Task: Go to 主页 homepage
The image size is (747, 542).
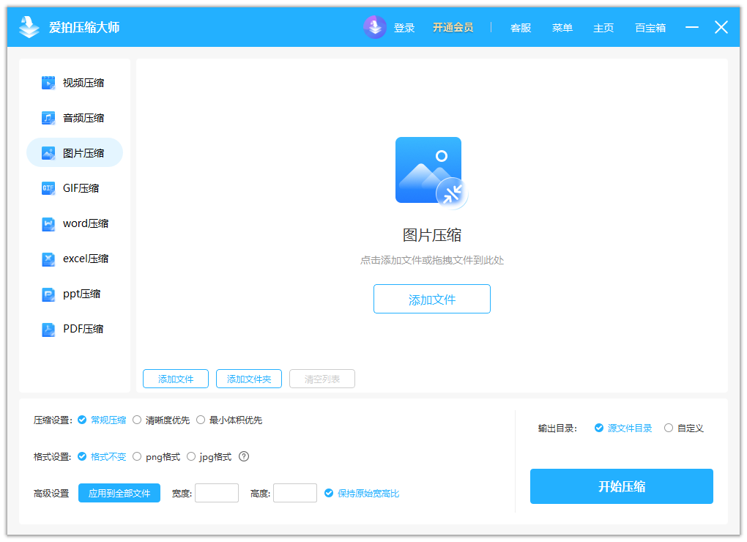Action: (603, 28)
